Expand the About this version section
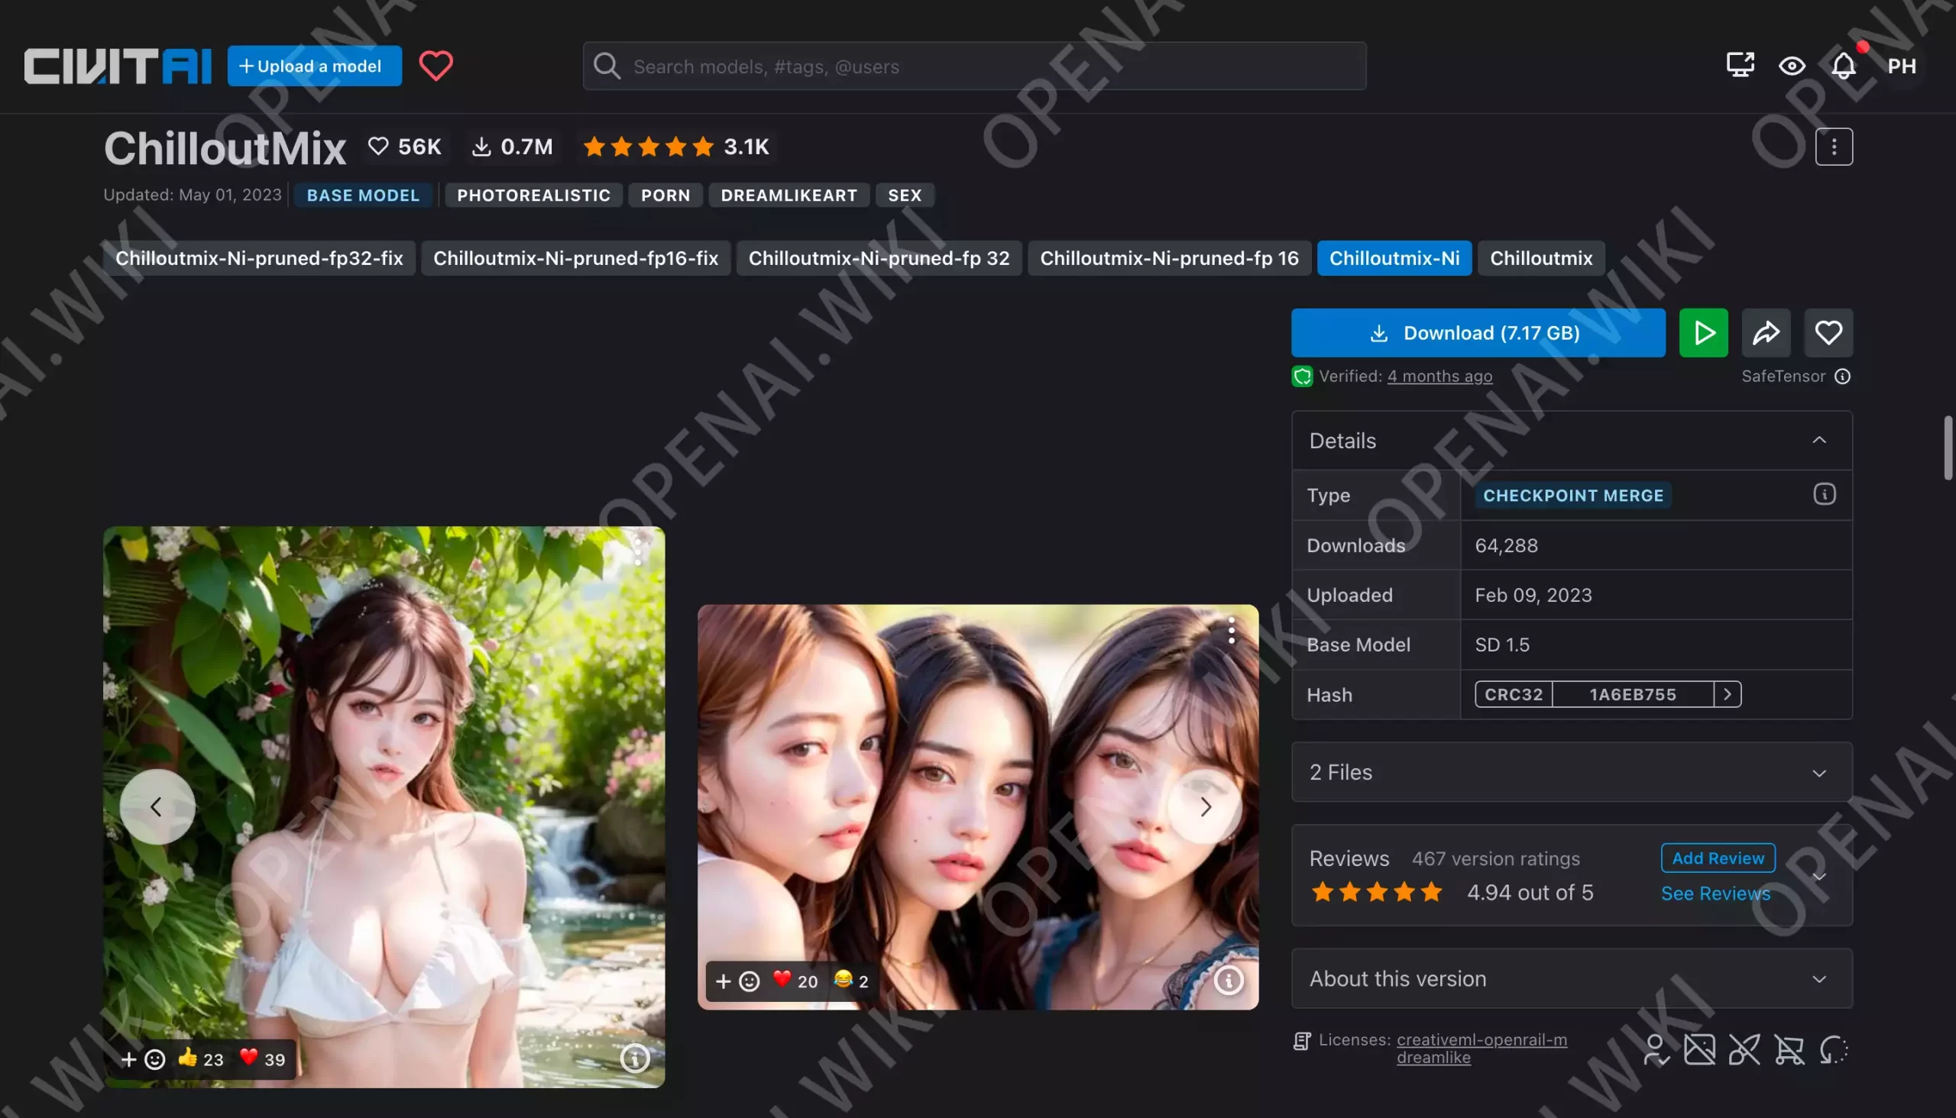This screenshot has width=1956, height=1118. click(x=1819, y=978)
